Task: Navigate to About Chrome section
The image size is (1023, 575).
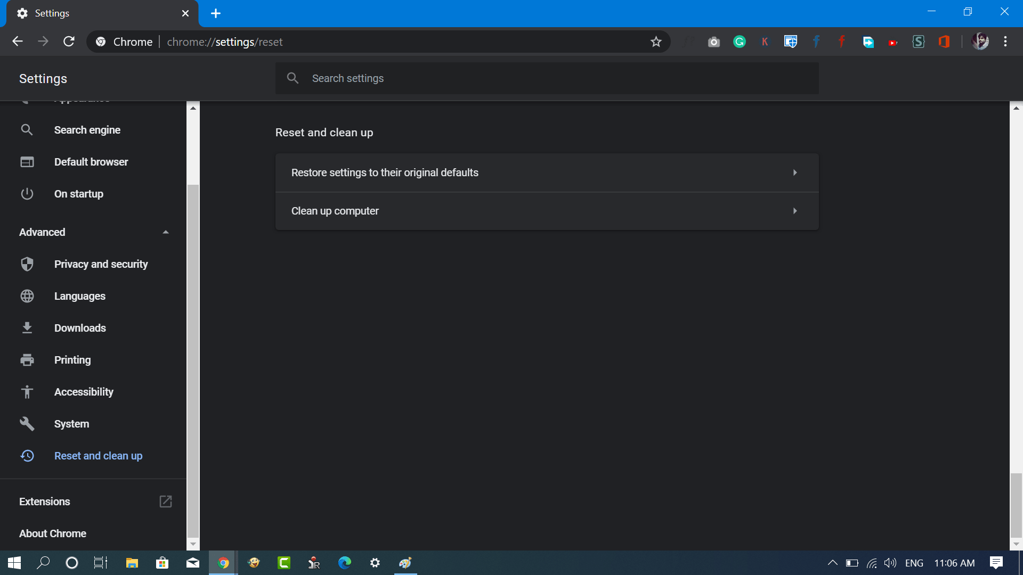Action: click(53, 533)
